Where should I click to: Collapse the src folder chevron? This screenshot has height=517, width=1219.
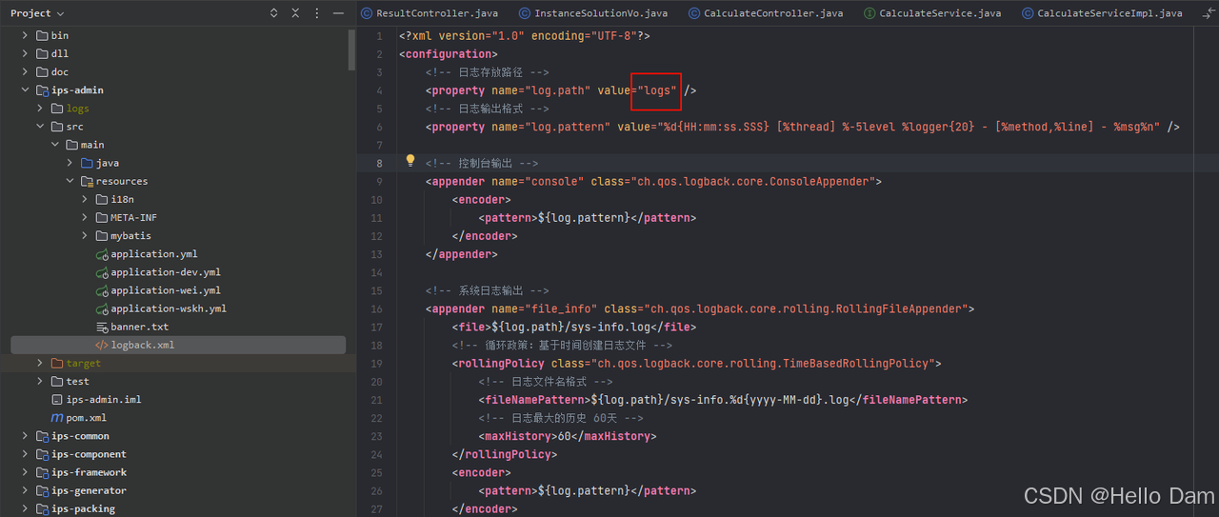tap(40, 127)
